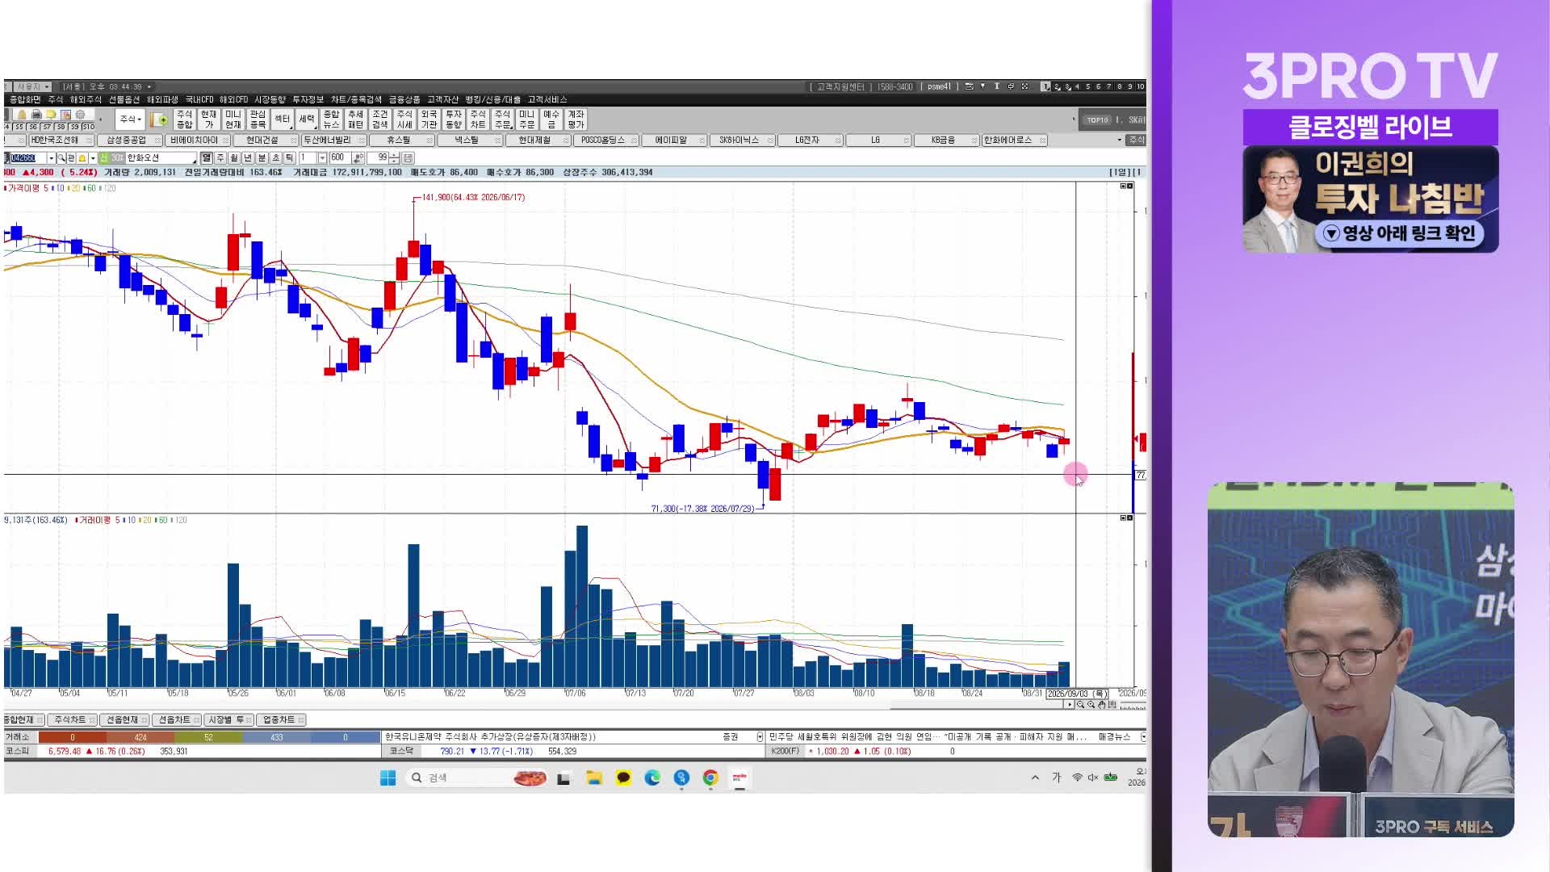The height and width of the screenshot is (872, 1550).
Task: Open the Windows Start menu
Action: (x=387, y=778)
